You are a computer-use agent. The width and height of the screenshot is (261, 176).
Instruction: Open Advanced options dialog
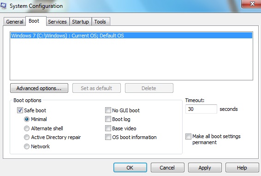pyautogui.click(x=39, y=88)
